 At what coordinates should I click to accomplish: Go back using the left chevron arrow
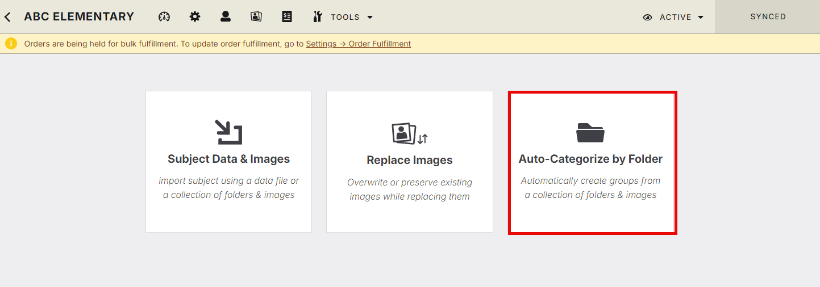7,17
